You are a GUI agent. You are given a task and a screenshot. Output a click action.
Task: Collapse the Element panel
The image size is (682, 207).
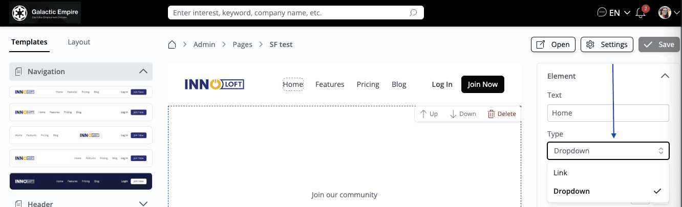[x=665, y=76]
